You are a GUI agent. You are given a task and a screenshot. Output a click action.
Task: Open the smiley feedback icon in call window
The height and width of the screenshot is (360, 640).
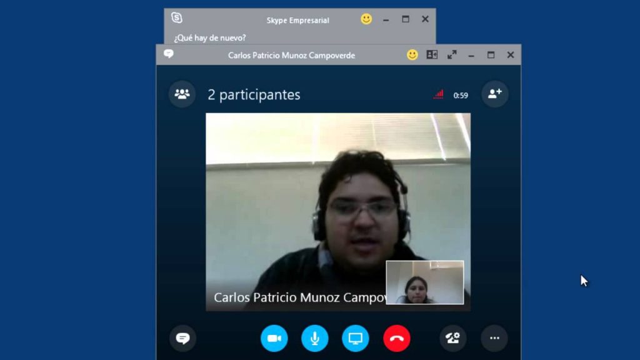[412, 55]
